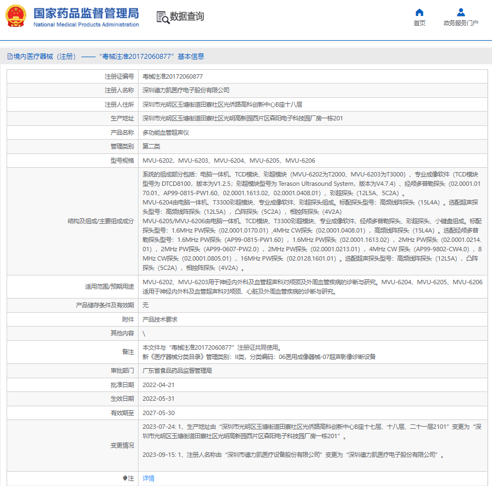Open the 详情 link in the 注 row
The image size is (492, 486).
[148, 478]
